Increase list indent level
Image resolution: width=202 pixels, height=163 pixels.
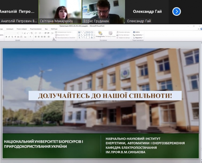48,33
